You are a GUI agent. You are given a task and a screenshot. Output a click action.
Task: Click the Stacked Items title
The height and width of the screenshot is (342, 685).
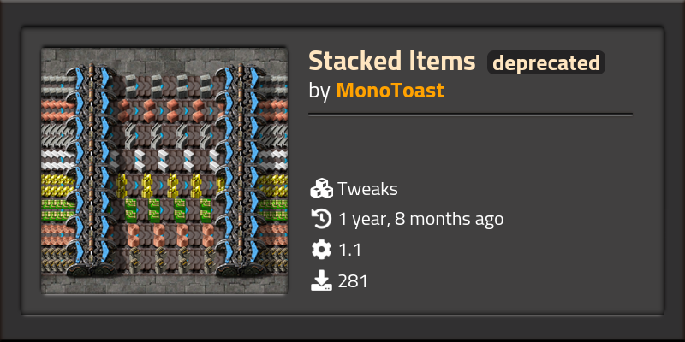(391, 62)
